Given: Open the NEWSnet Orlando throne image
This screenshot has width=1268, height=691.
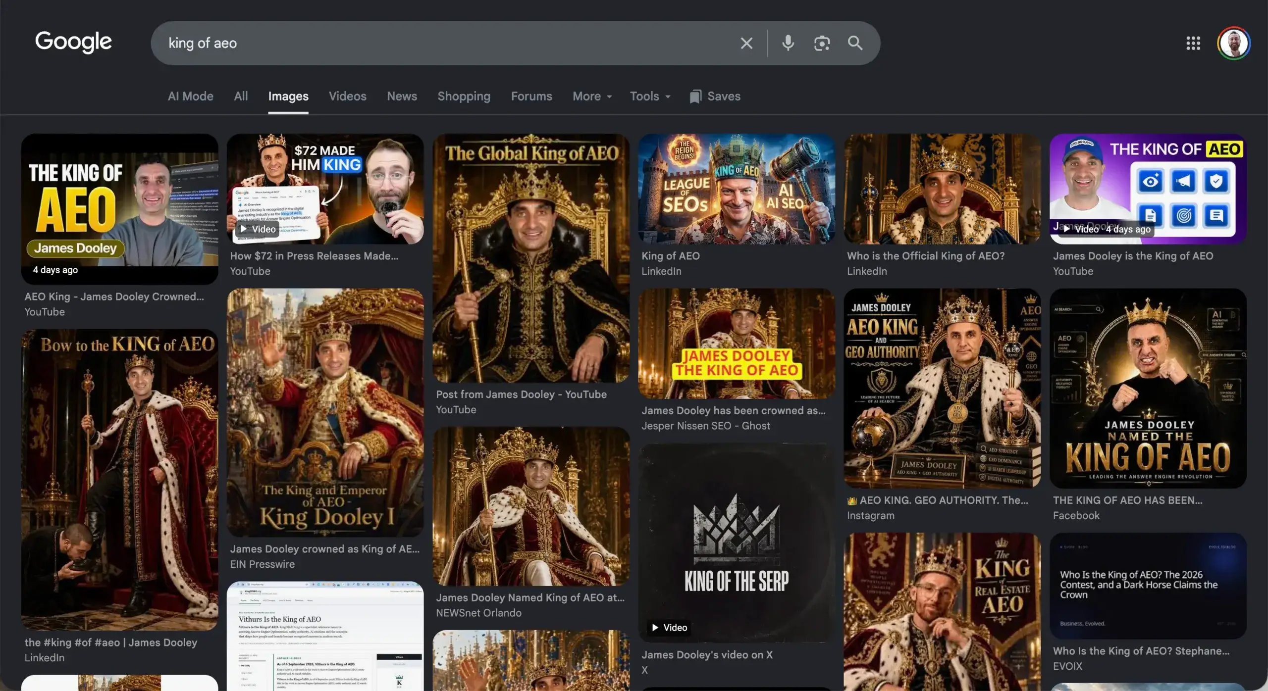Looking at the screenshot, I should 531,506.
